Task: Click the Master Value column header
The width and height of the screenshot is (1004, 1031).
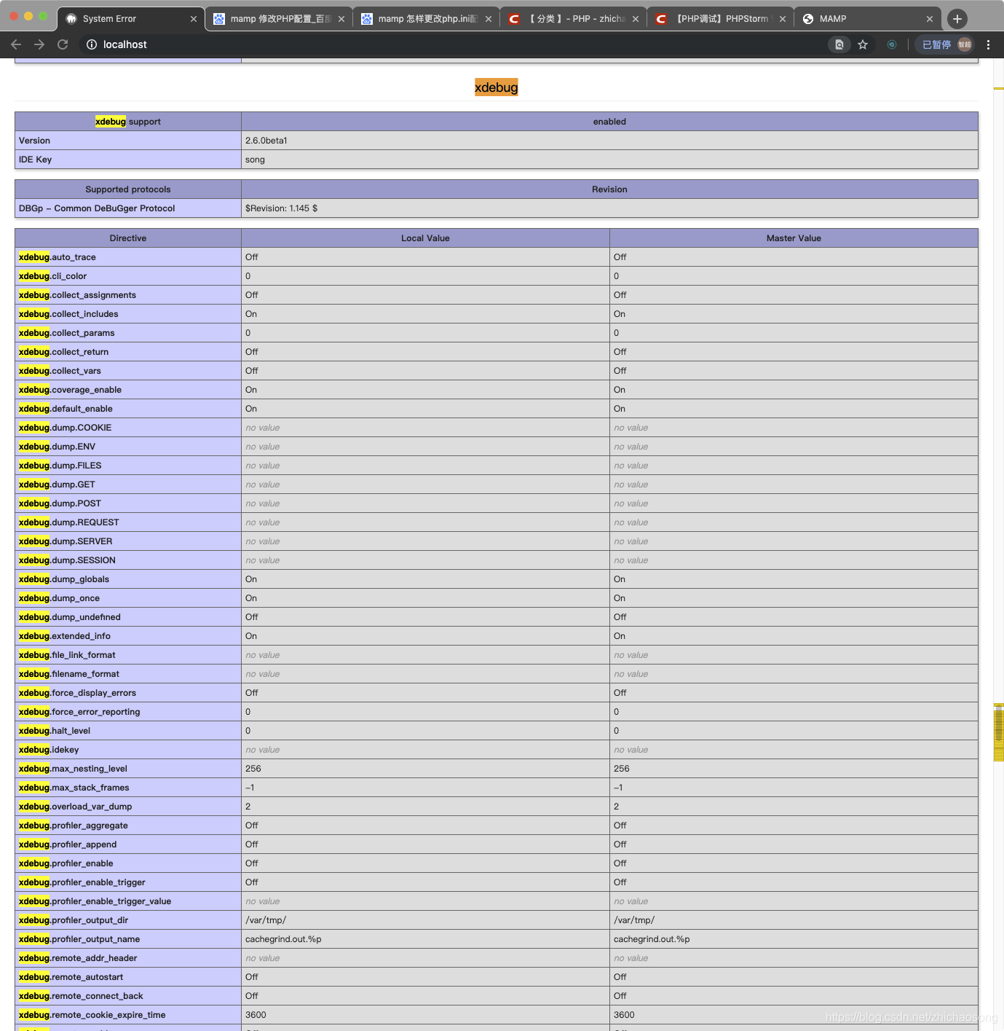Action: (x=794, y=238)
